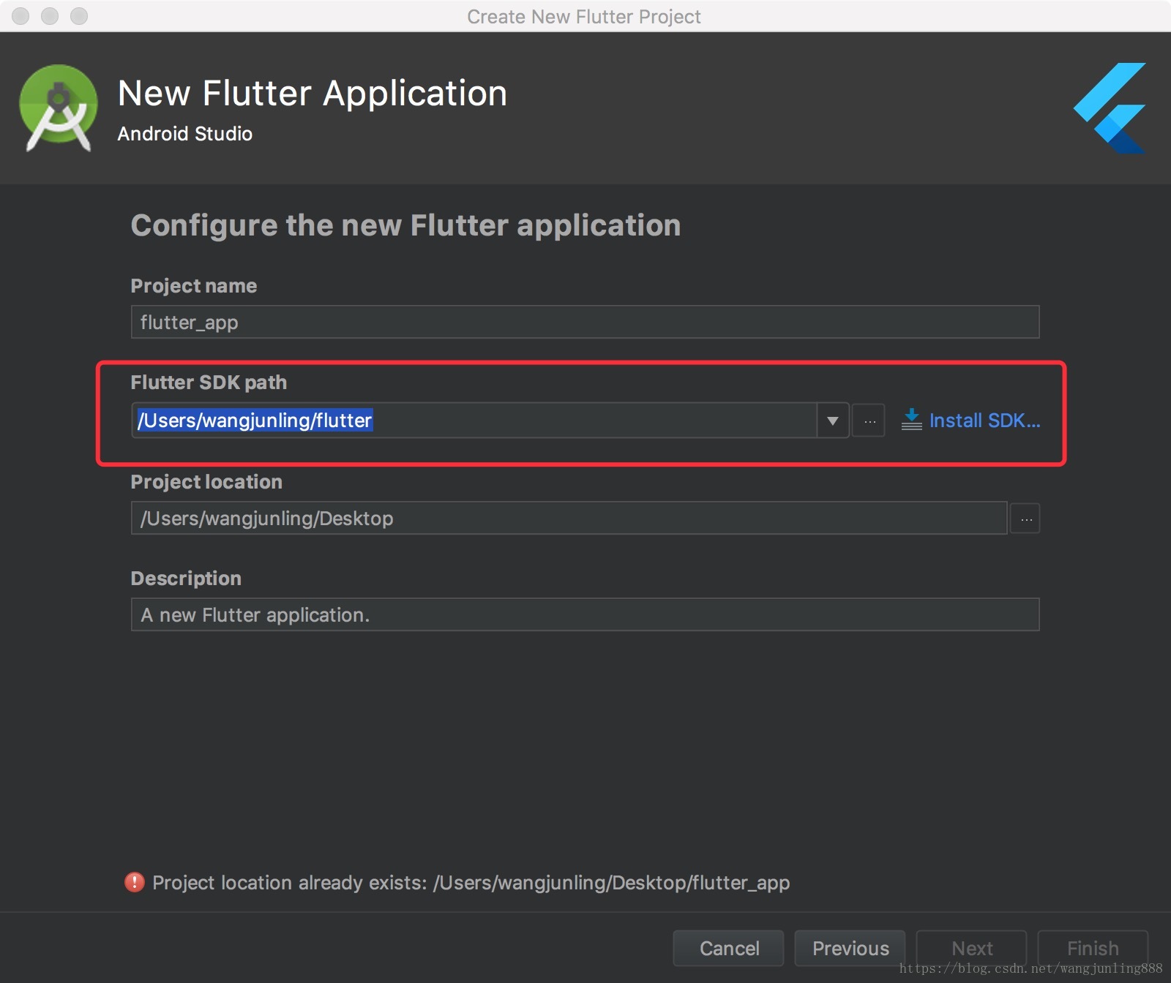Click the 'Create New Flutter Project' window title
The height and width of the screenshot is (983, 1171).
584,16
